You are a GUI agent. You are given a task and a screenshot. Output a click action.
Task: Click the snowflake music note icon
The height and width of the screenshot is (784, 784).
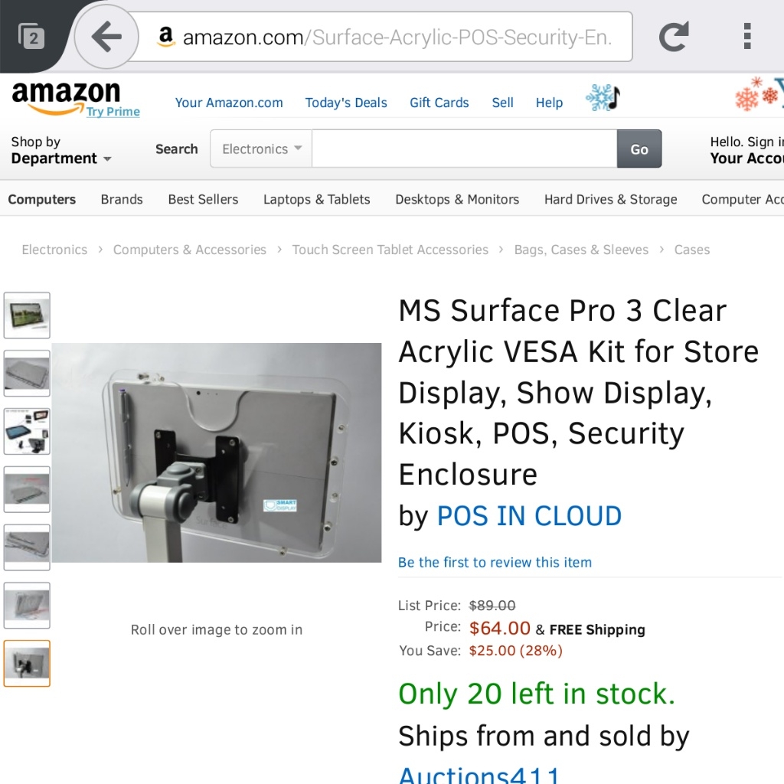coord(603,97)
